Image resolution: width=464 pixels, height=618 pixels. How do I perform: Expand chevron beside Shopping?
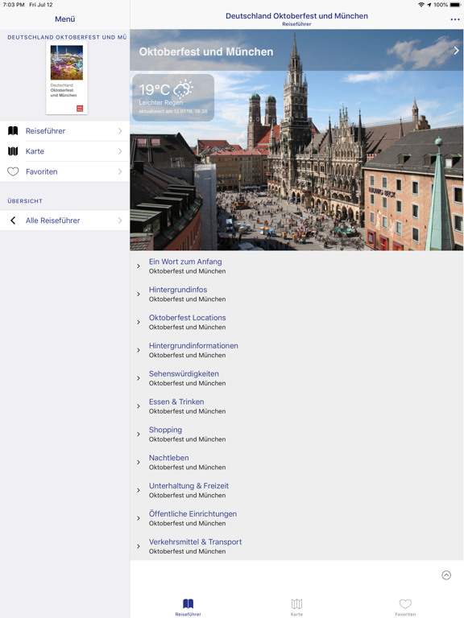point(138,434)
